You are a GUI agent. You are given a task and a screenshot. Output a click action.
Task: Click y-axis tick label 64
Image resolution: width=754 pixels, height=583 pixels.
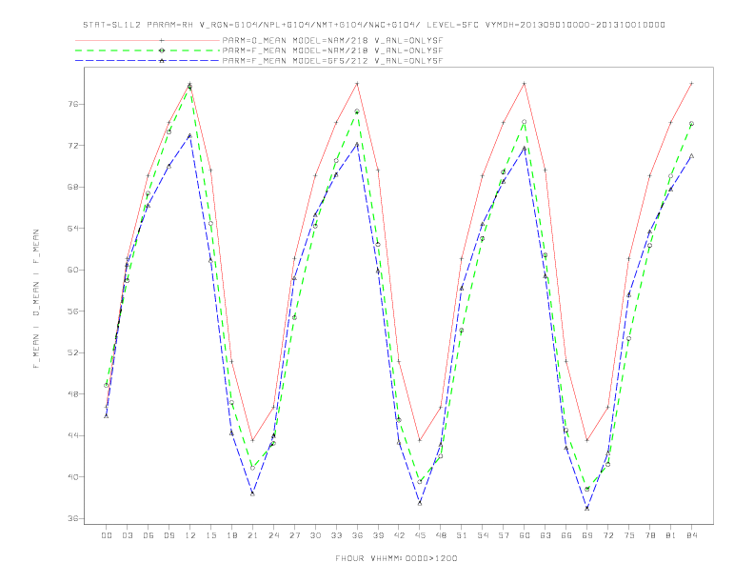(x=72, y=228)
